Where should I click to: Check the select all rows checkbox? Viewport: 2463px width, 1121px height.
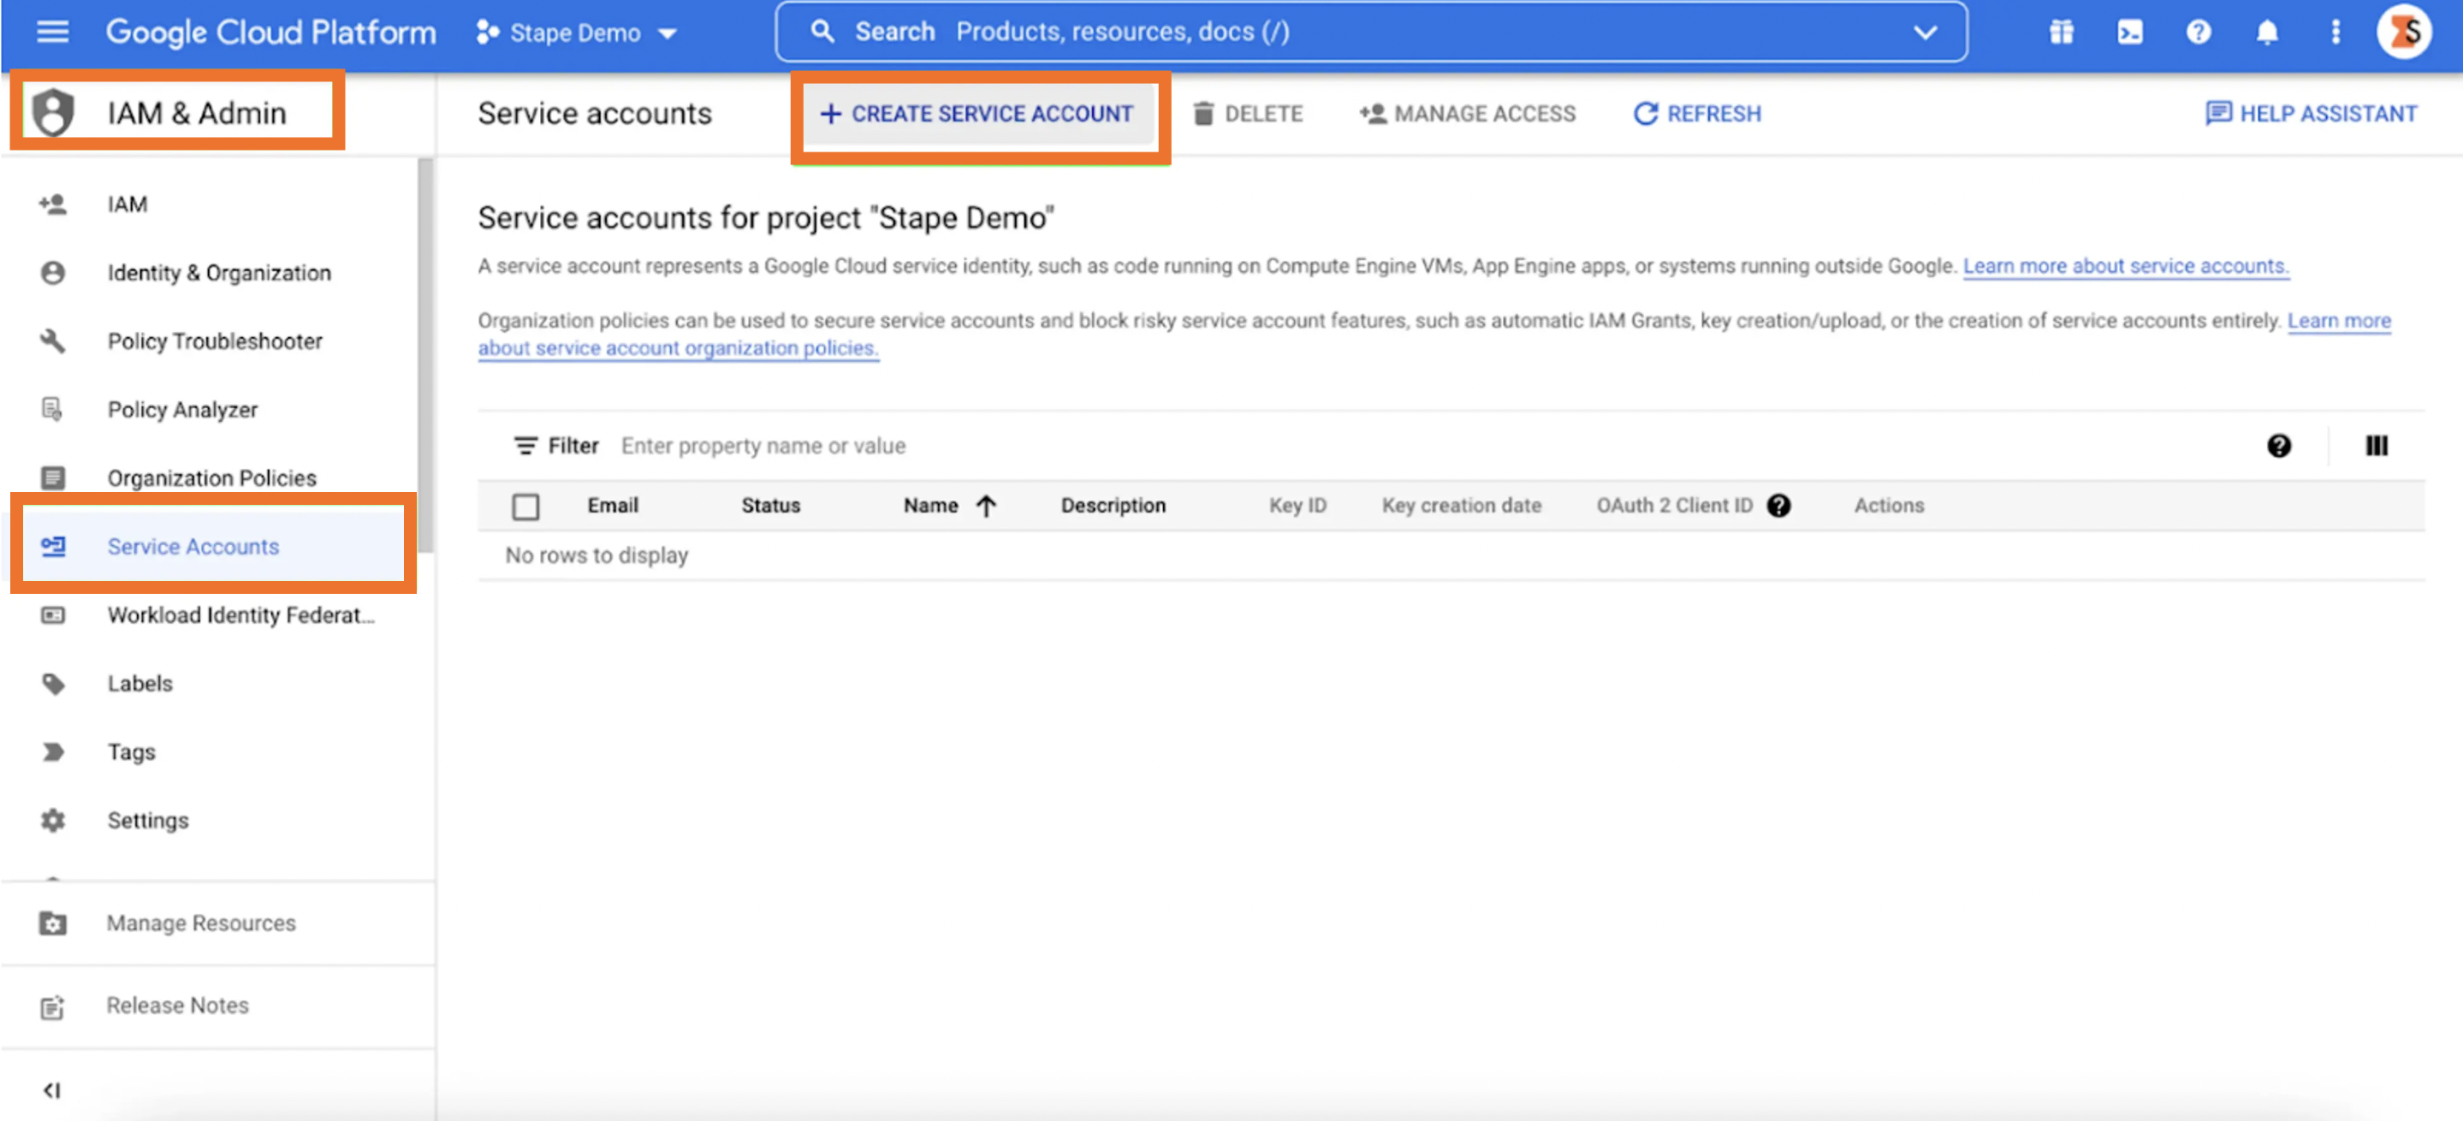[x=526, y=506]
